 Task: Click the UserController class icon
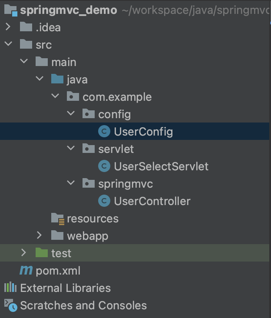point(104,201)
